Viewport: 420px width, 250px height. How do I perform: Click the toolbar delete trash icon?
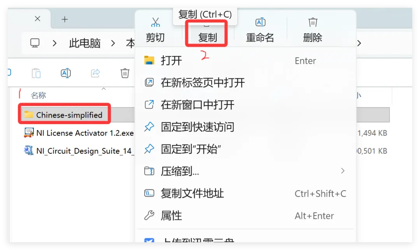125,73
